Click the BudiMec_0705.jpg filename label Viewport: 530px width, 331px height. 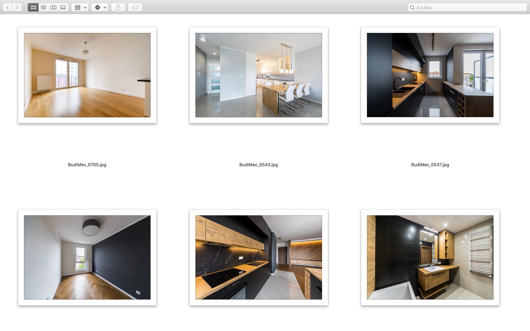87,165
